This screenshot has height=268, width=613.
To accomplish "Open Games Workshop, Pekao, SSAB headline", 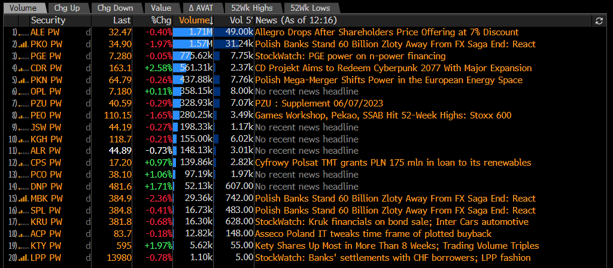I will click(x=383, y=115).
